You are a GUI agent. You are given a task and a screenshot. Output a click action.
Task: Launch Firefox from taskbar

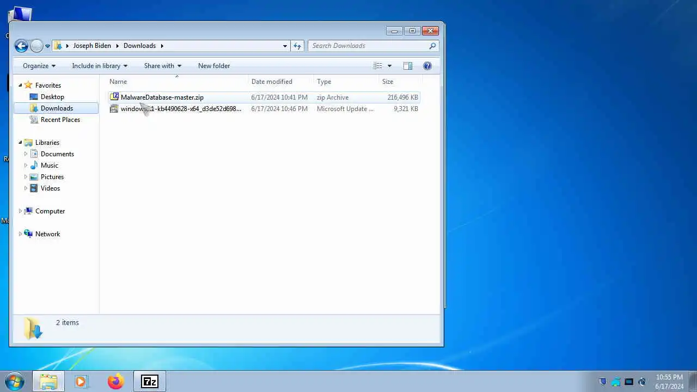(x=115, y=382)
